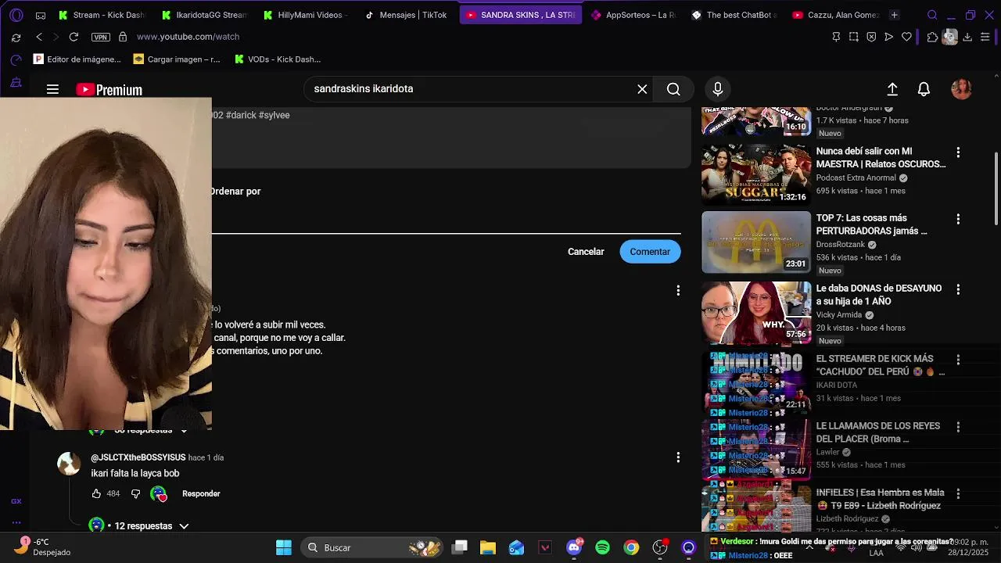1001x563 pixels.
Task: Open the 'Ordenar por' sort dropdown
Action: (235, 192)
